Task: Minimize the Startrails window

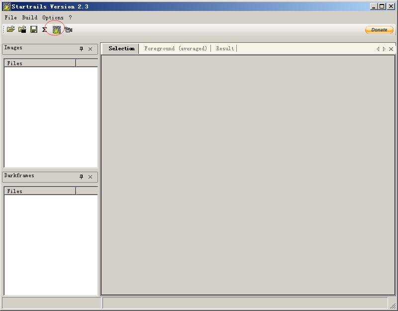Action: [374, 6]
